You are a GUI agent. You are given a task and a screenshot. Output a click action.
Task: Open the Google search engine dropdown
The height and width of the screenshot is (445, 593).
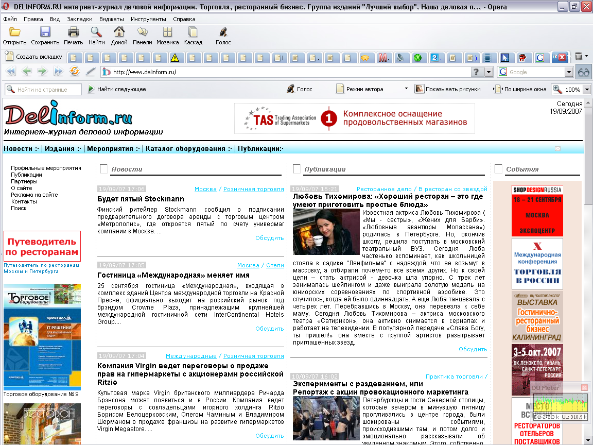coord(569,72)
